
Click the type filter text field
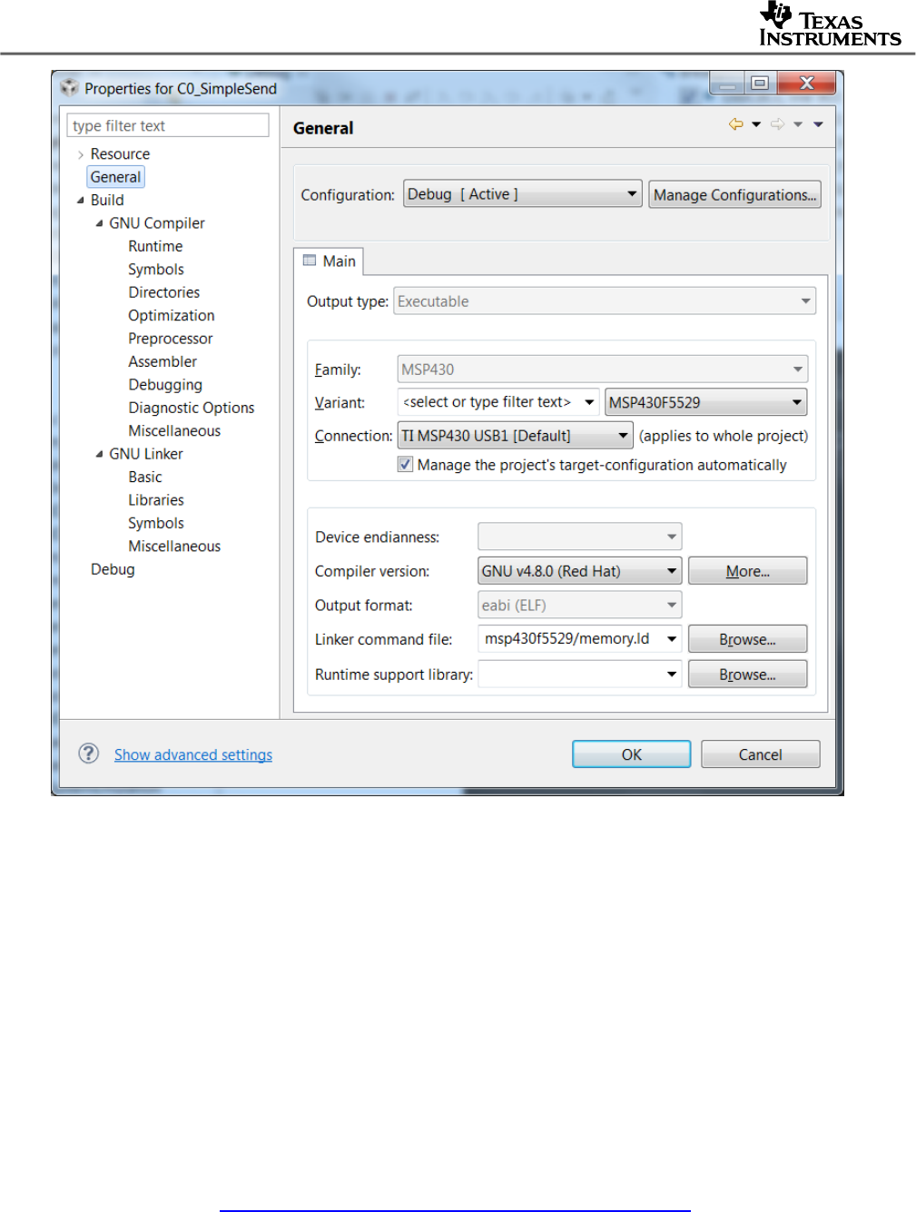pos(168,125)
